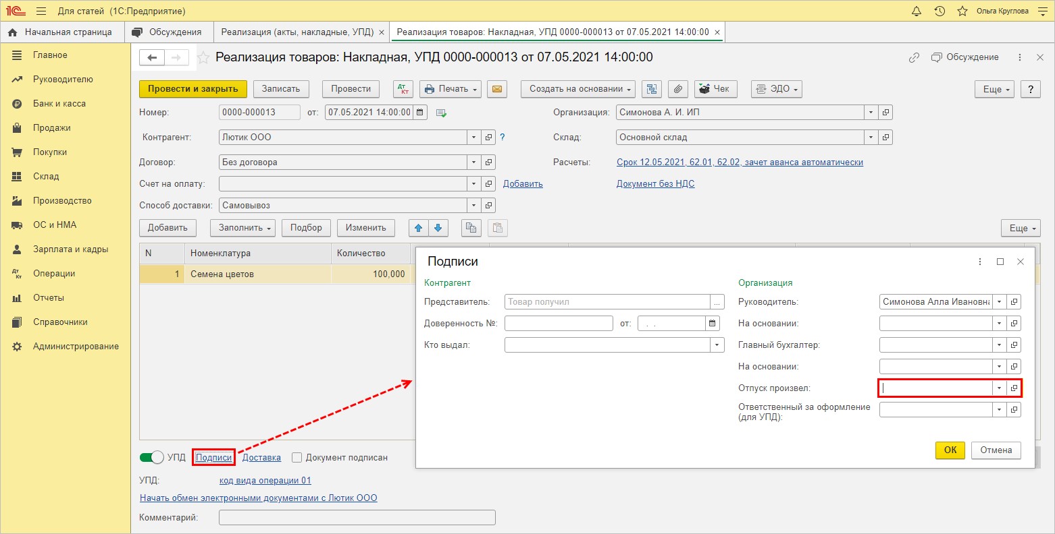Attach files paperclip icon
Image resolution: width=1055 pixels, height=534 pixels.
[x=678, y=89]
